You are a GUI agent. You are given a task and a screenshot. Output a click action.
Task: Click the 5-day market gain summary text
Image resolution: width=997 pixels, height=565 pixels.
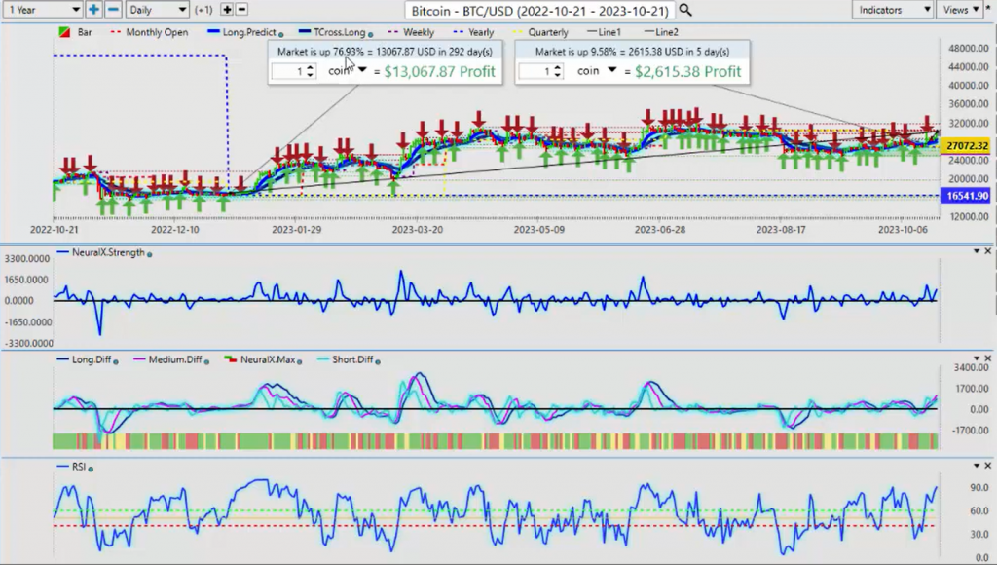tap(632, 52)
